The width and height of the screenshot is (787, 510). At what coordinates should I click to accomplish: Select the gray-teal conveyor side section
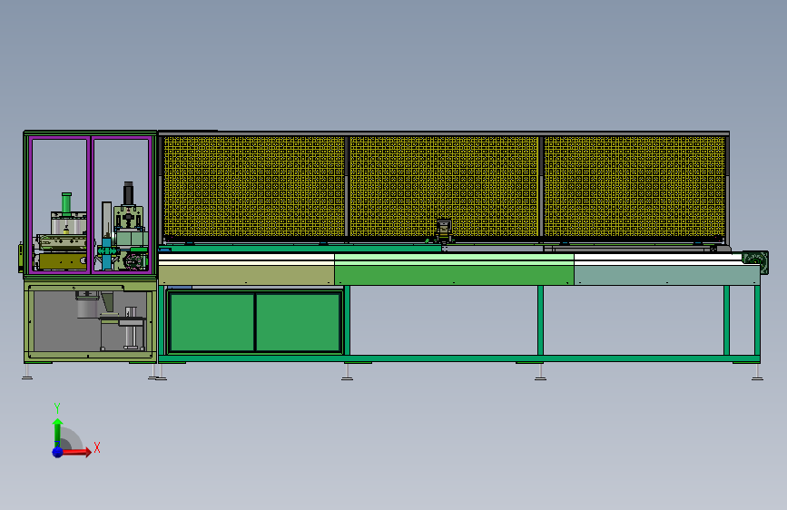[666, 275]
